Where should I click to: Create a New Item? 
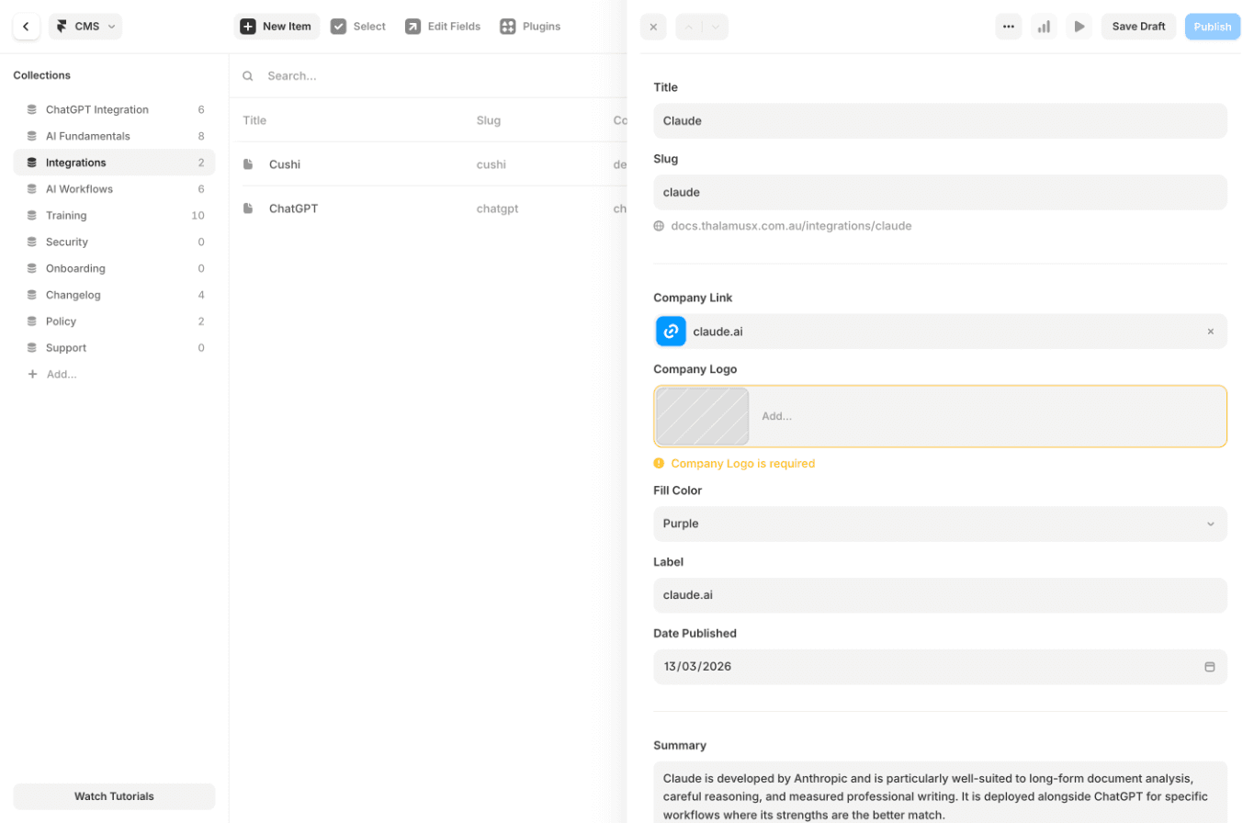[x=277, y=27]
